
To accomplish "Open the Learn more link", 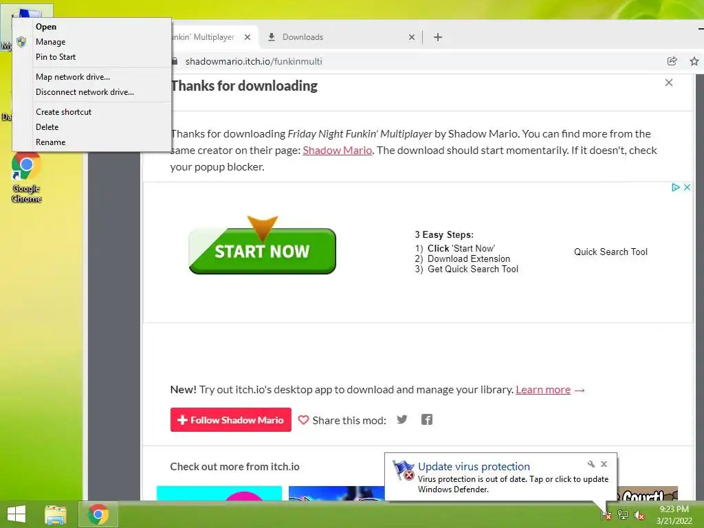I will 543,390.
